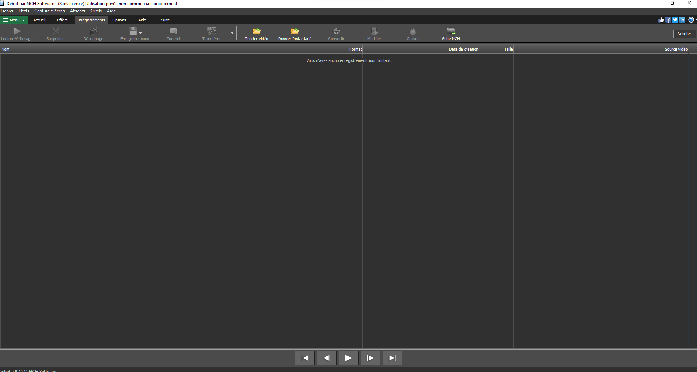
Task: Click the Graver burn icon
Action: [x=413, y=31]
